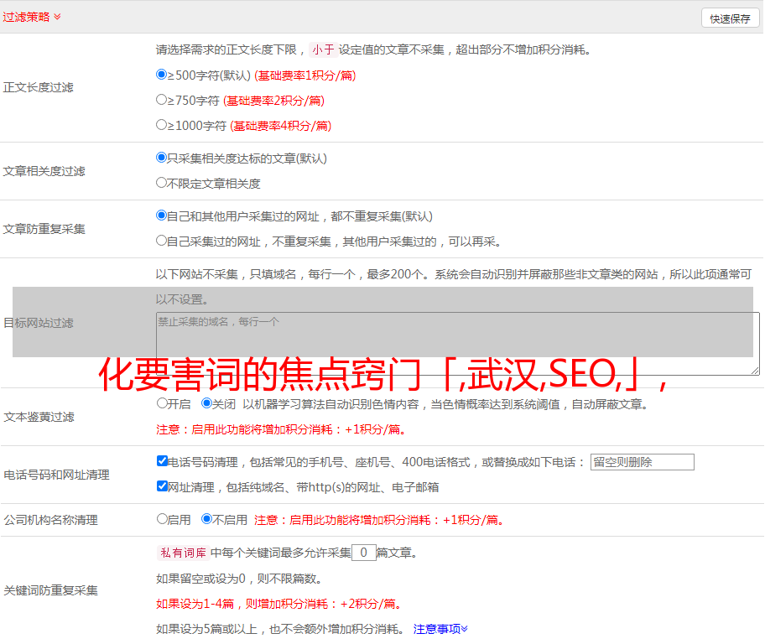The width and height of the screenshot is (765, 644).
Task: Click red text 基础费率2积分/篇
Action: 274,101
